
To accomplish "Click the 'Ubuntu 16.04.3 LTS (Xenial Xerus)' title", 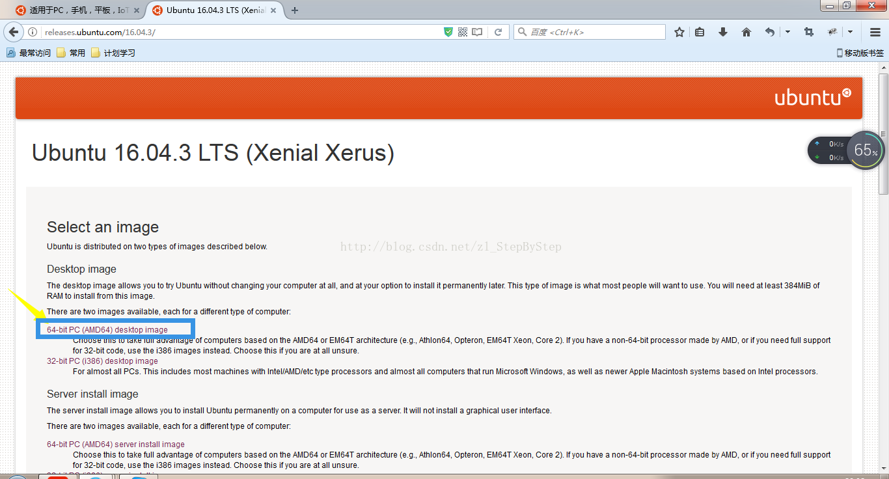I will pos(213,153).
